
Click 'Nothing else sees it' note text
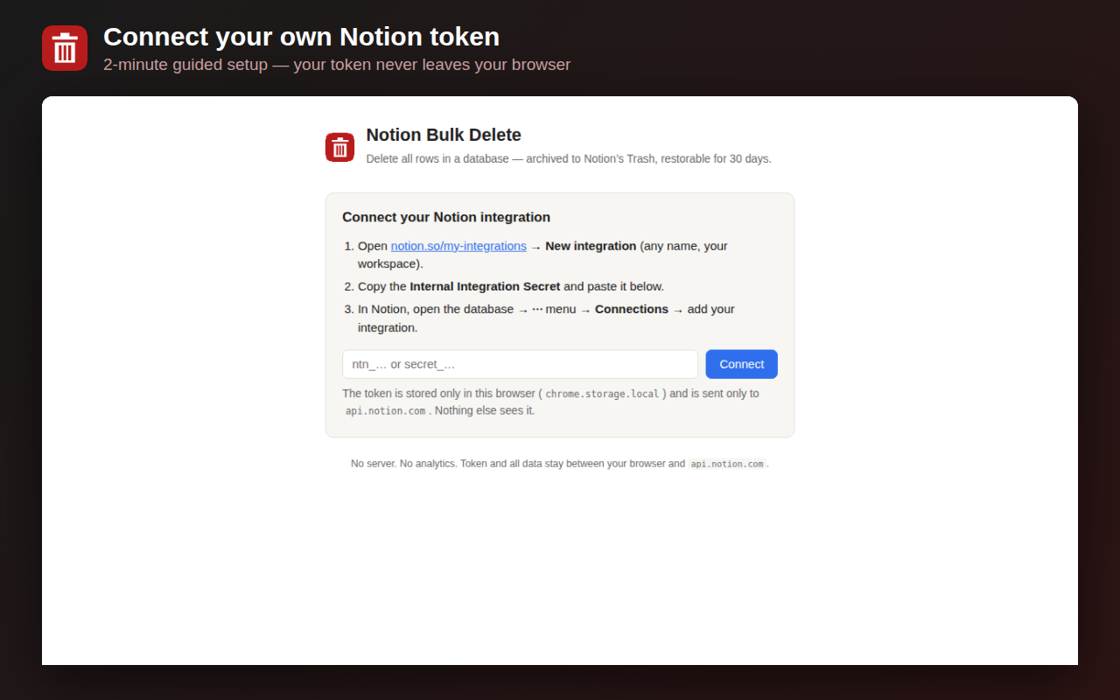(x=485, y=410)
